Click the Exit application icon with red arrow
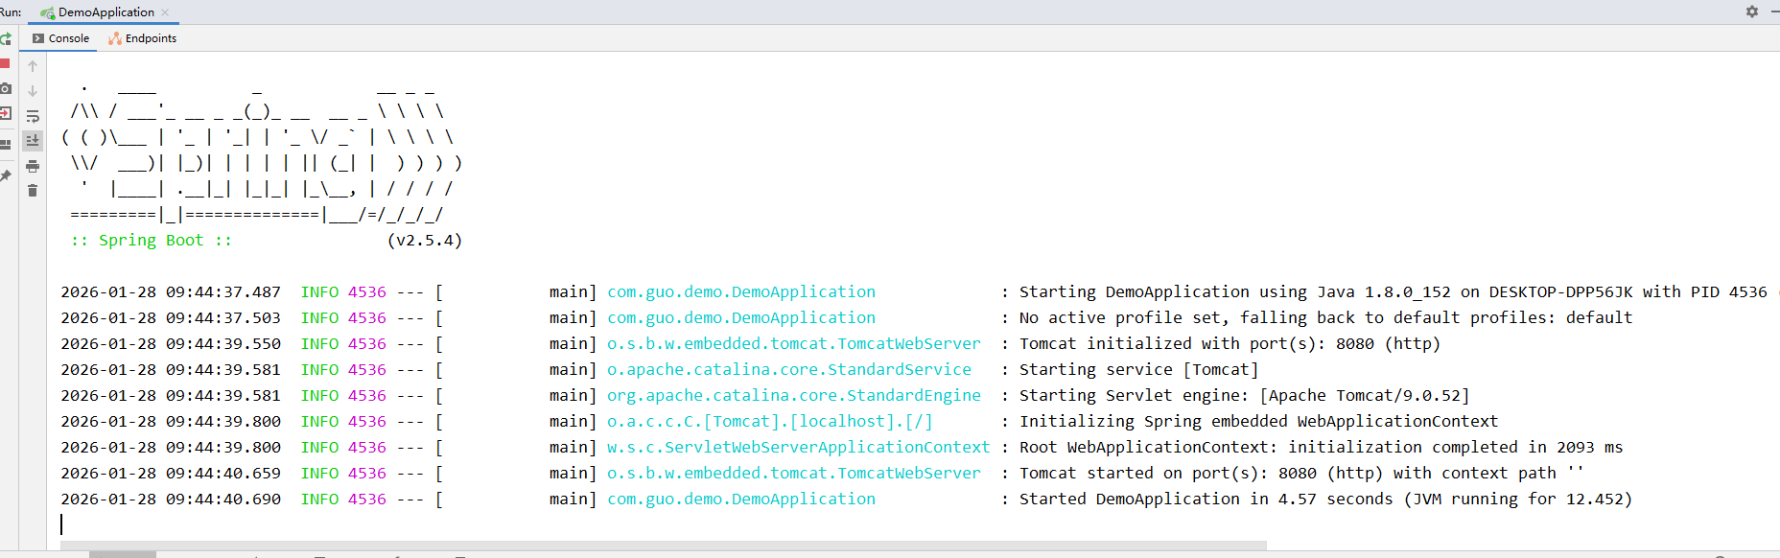Viewport: 1780px width, 558px height. pos(5,113)
